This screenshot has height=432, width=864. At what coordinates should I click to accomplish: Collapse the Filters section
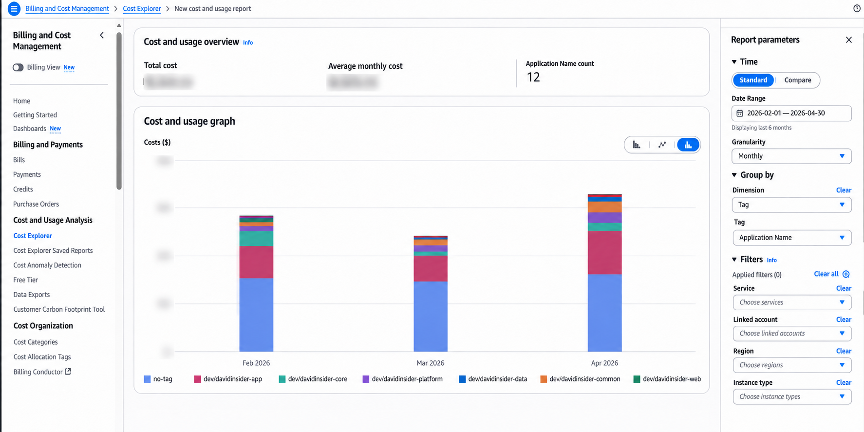point(734,260)
